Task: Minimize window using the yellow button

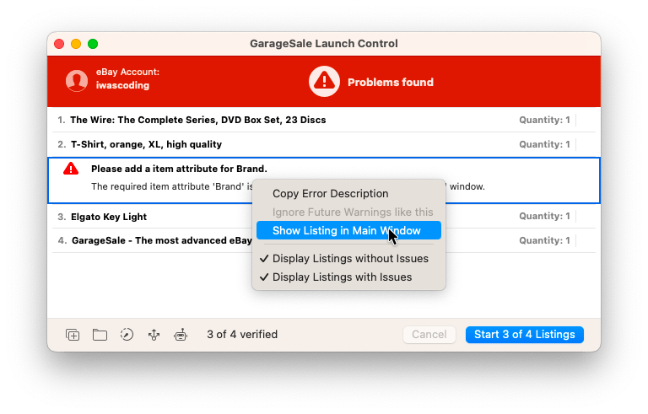Action: tap(76, 44)
